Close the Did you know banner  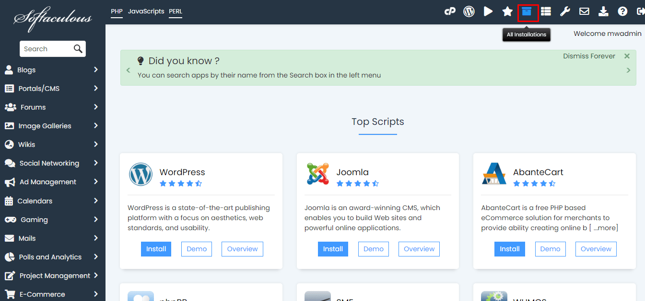[x=627, y=56]
